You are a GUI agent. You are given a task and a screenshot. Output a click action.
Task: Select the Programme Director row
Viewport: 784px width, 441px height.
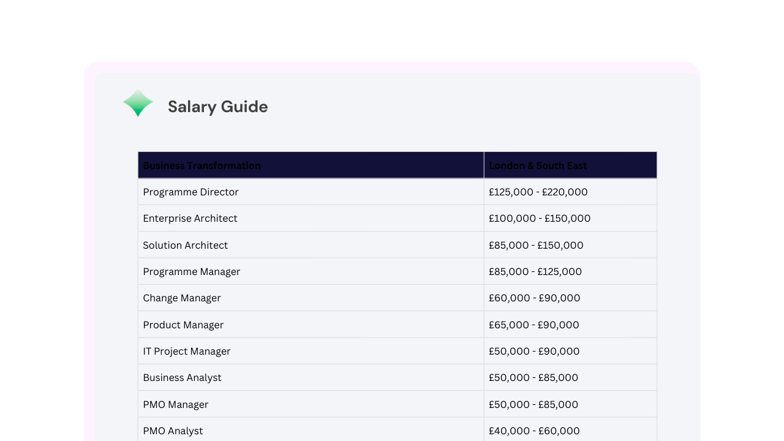190,192
